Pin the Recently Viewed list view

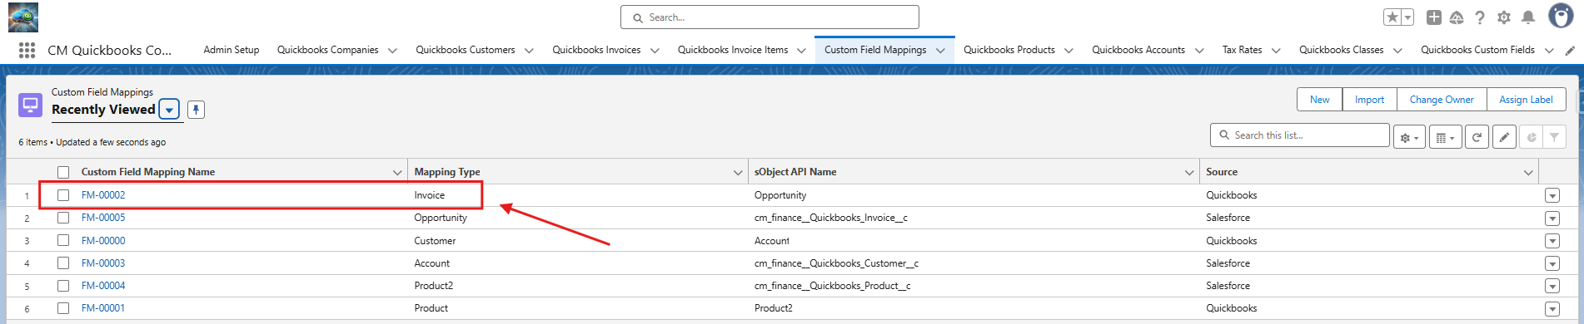coord(196,110)
